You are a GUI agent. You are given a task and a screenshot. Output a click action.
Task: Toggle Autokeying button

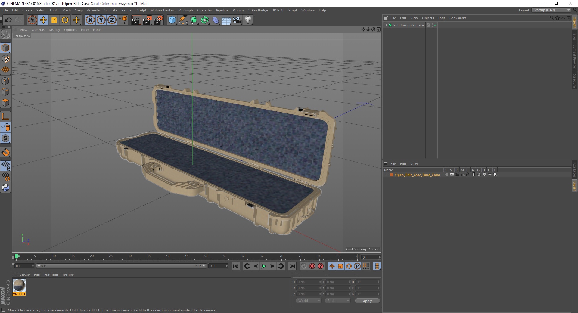[312, 266]
